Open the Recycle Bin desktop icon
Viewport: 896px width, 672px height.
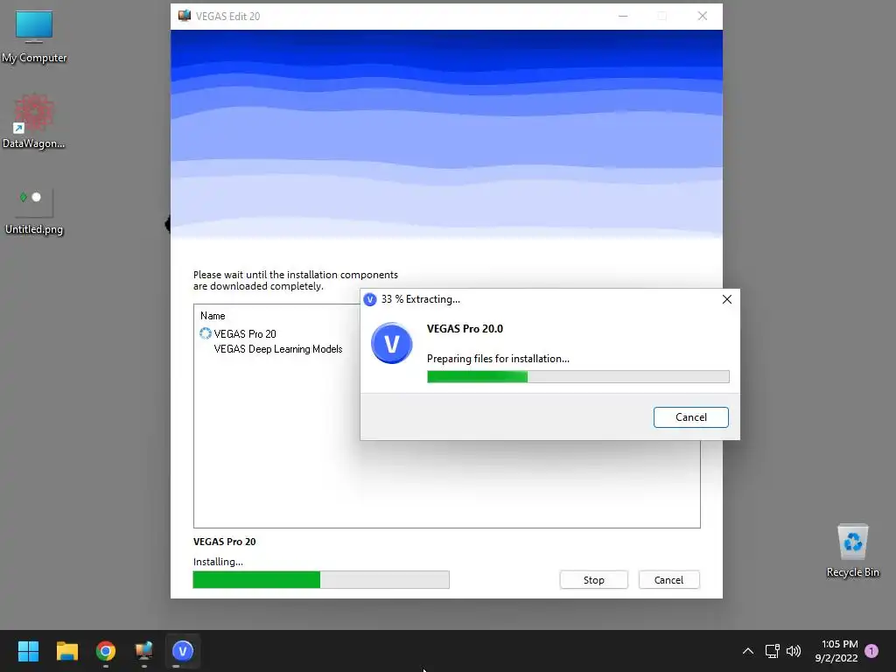point(852,551)
